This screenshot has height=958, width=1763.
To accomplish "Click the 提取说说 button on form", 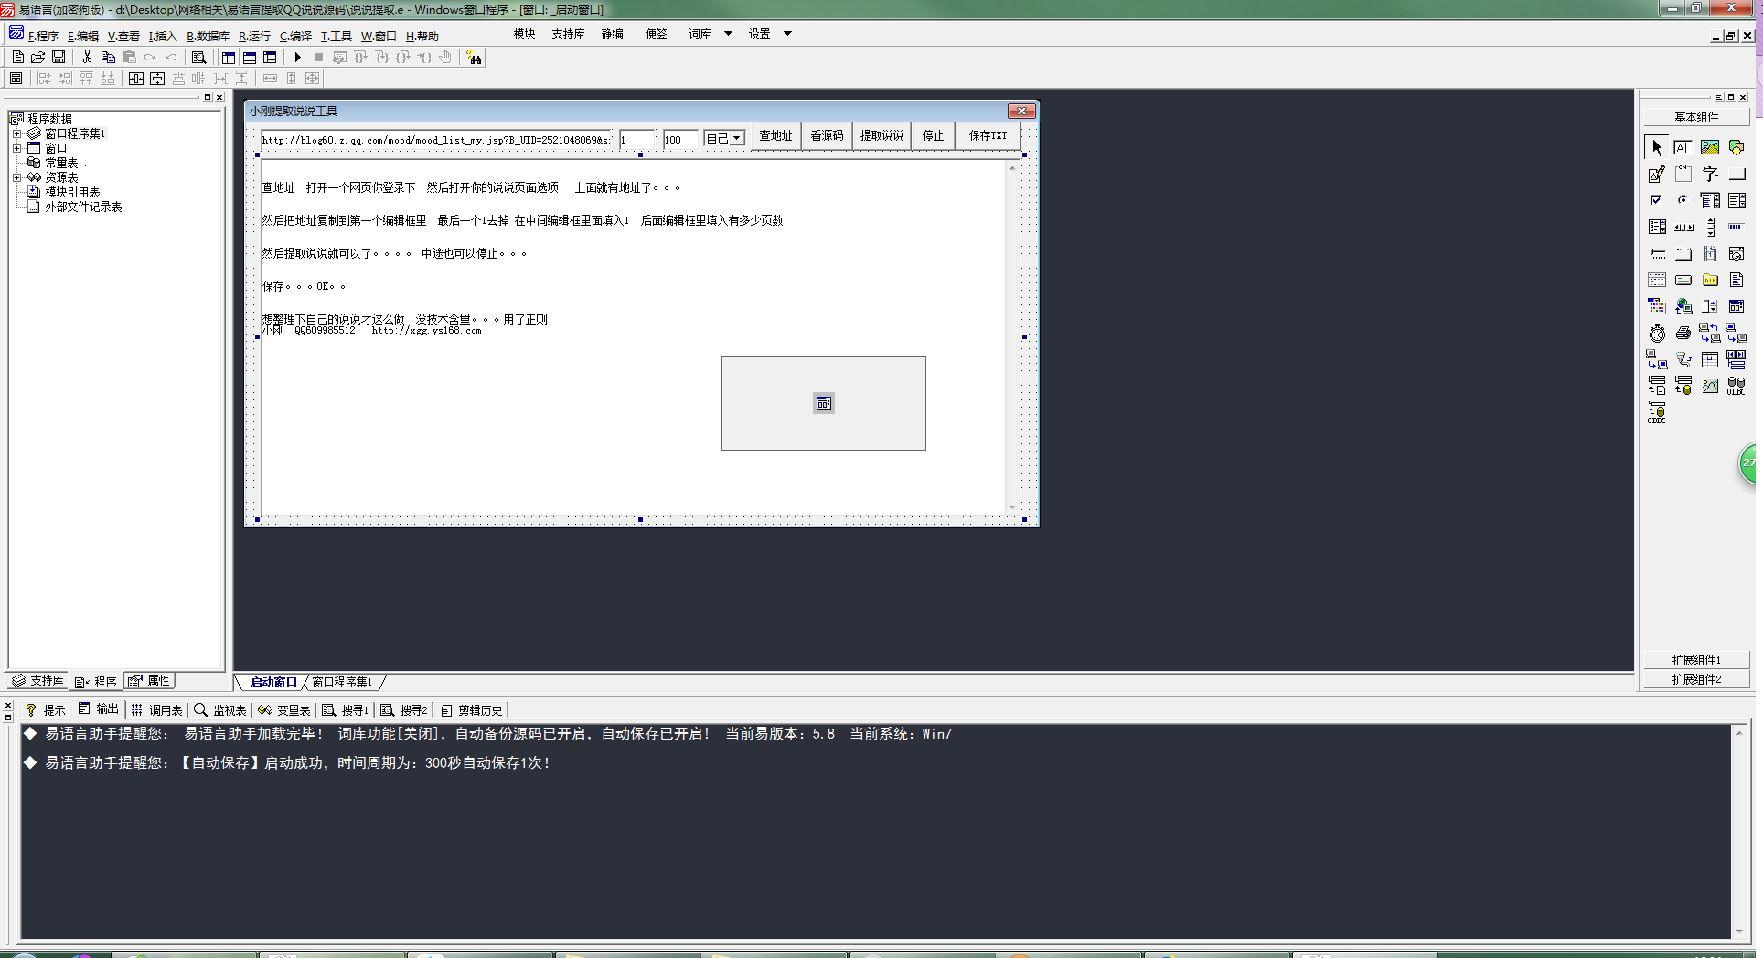I will 881,136.
